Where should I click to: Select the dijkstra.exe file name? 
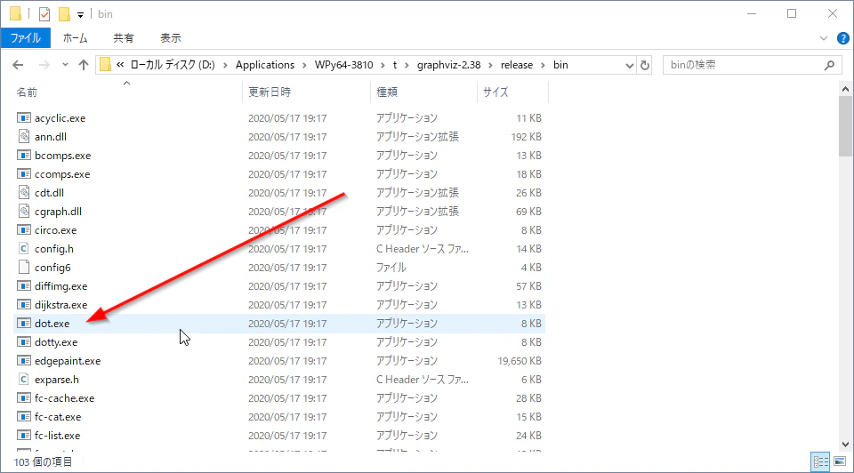click(x=61, y=305)
